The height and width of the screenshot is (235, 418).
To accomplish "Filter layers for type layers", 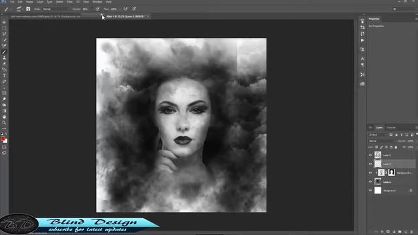I will 402,135.
